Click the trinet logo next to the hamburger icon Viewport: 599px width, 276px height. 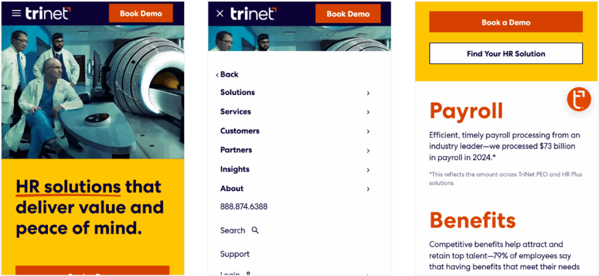point(48,13)
